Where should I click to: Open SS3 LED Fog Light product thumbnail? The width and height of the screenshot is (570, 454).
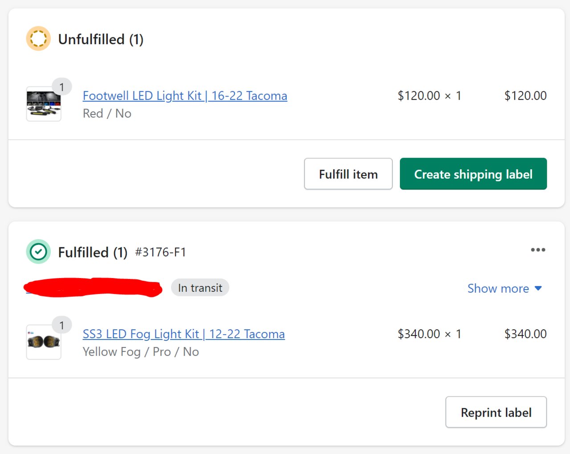44,342
